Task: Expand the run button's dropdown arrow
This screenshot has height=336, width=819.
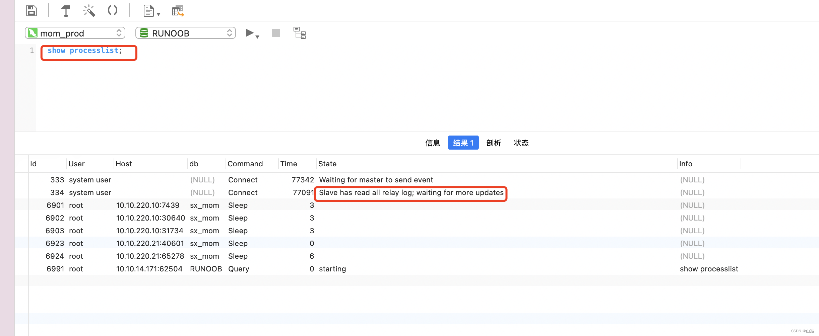Action: tap(257, 36)
